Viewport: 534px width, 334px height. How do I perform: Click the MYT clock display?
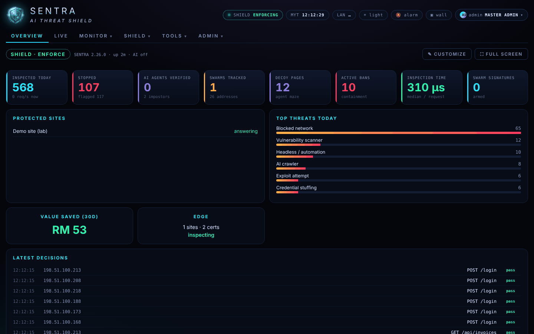pos(307,15)
